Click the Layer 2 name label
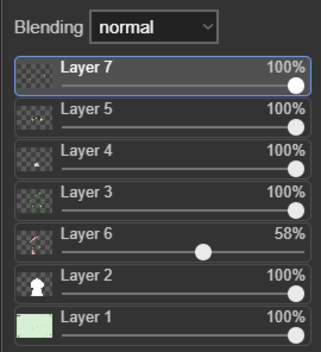Viewport: 321px width, 352px height. pyautogui.click(x=86, y=276)
